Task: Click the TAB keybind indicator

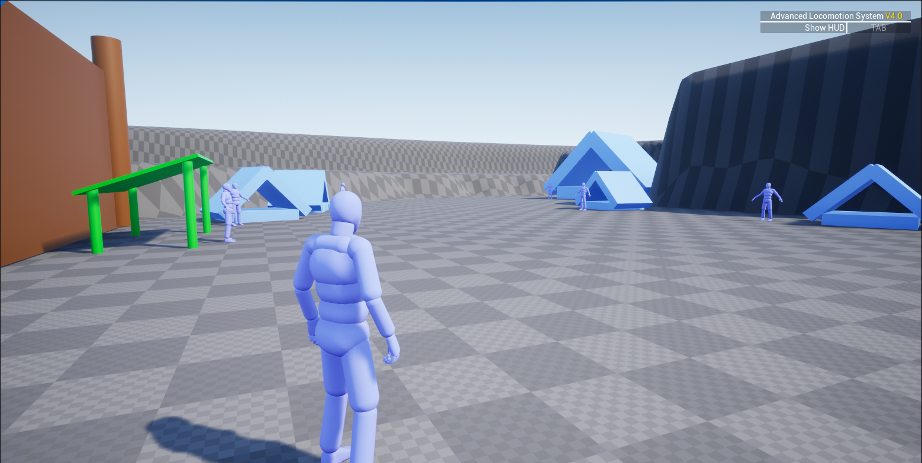Action: point(878,27)
